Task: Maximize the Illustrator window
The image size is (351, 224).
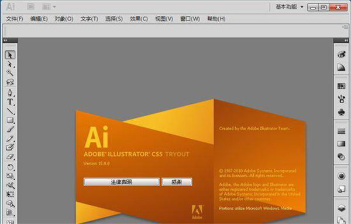Action: pyautogui.click(x=324, y=8)
